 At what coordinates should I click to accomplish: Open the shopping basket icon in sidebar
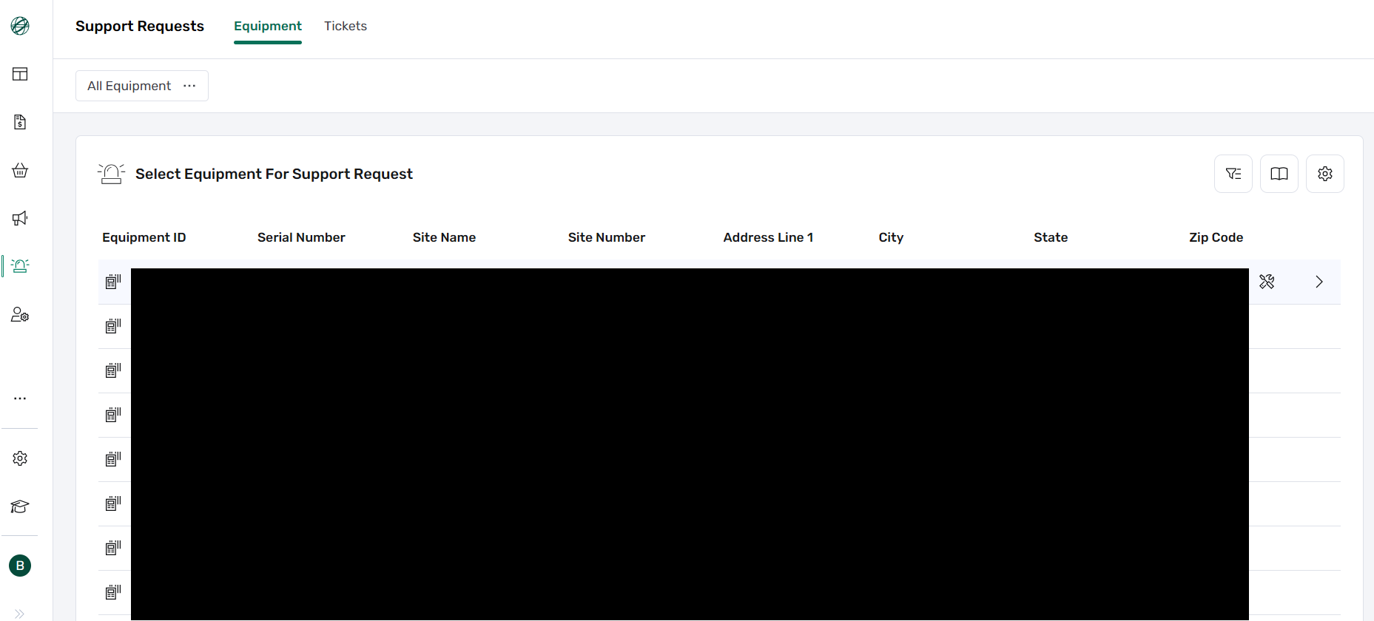point(20,170)
